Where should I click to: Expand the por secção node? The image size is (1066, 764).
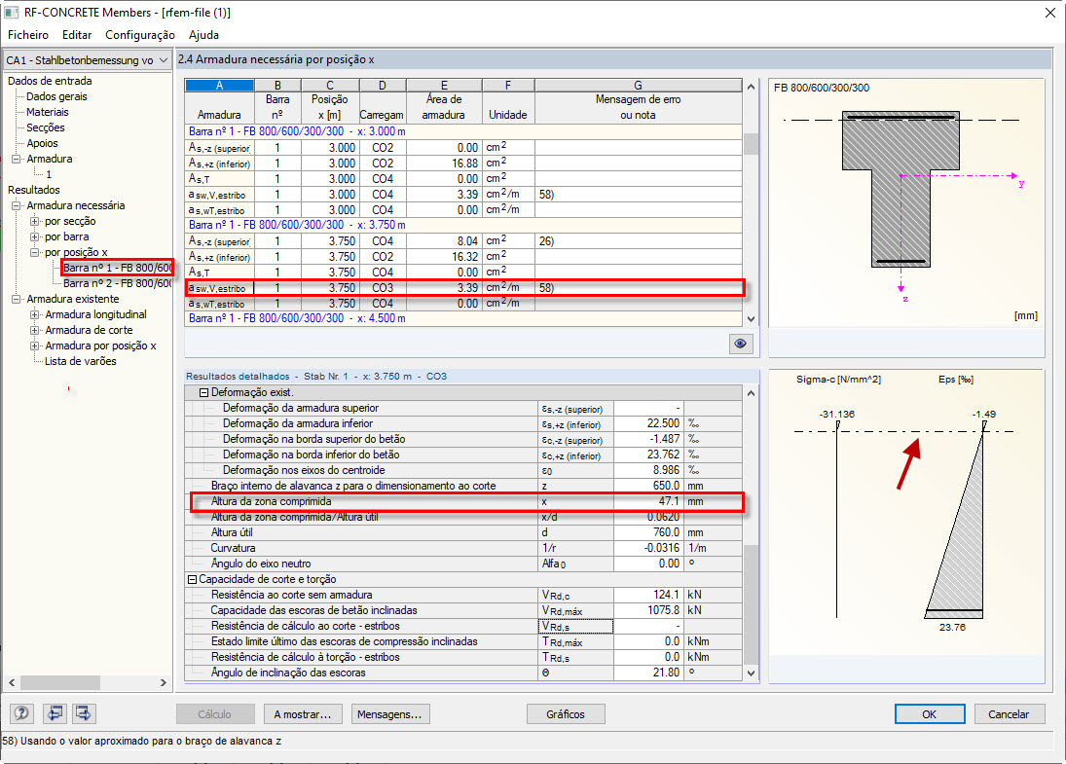[x=35, y=222]
